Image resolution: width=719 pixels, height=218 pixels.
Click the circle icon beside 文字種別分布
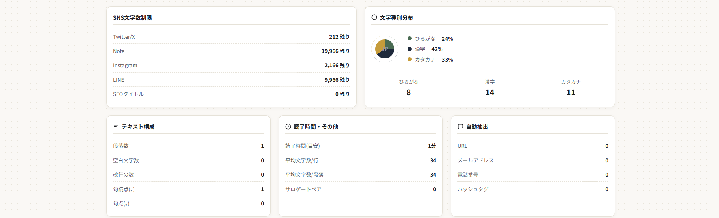point(374,17)
